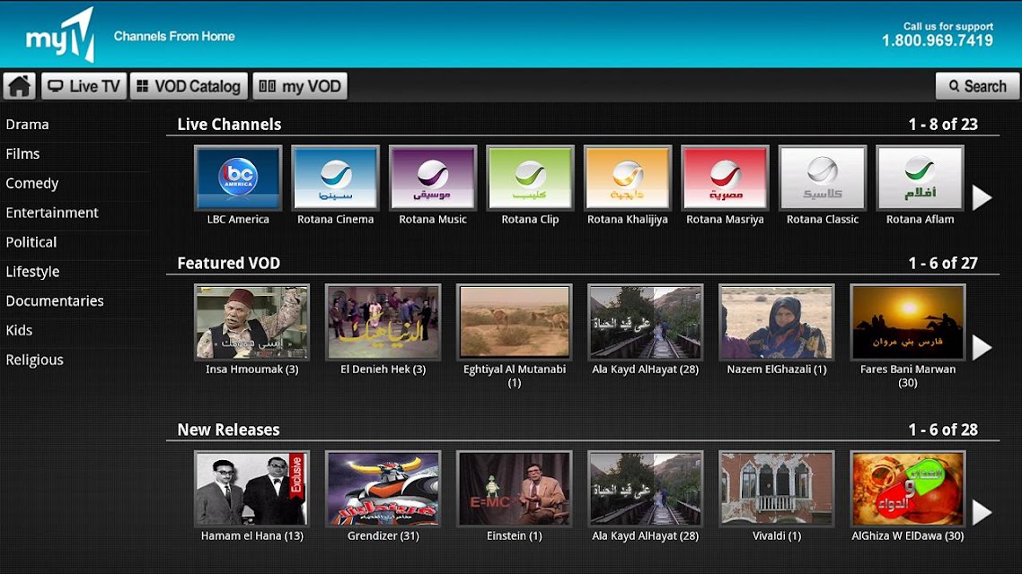The width and height of the screenshot is (1022, 574).
Task: Show next Live Channels with arrow
Action: pyautogui.click(x=982, y=197)
